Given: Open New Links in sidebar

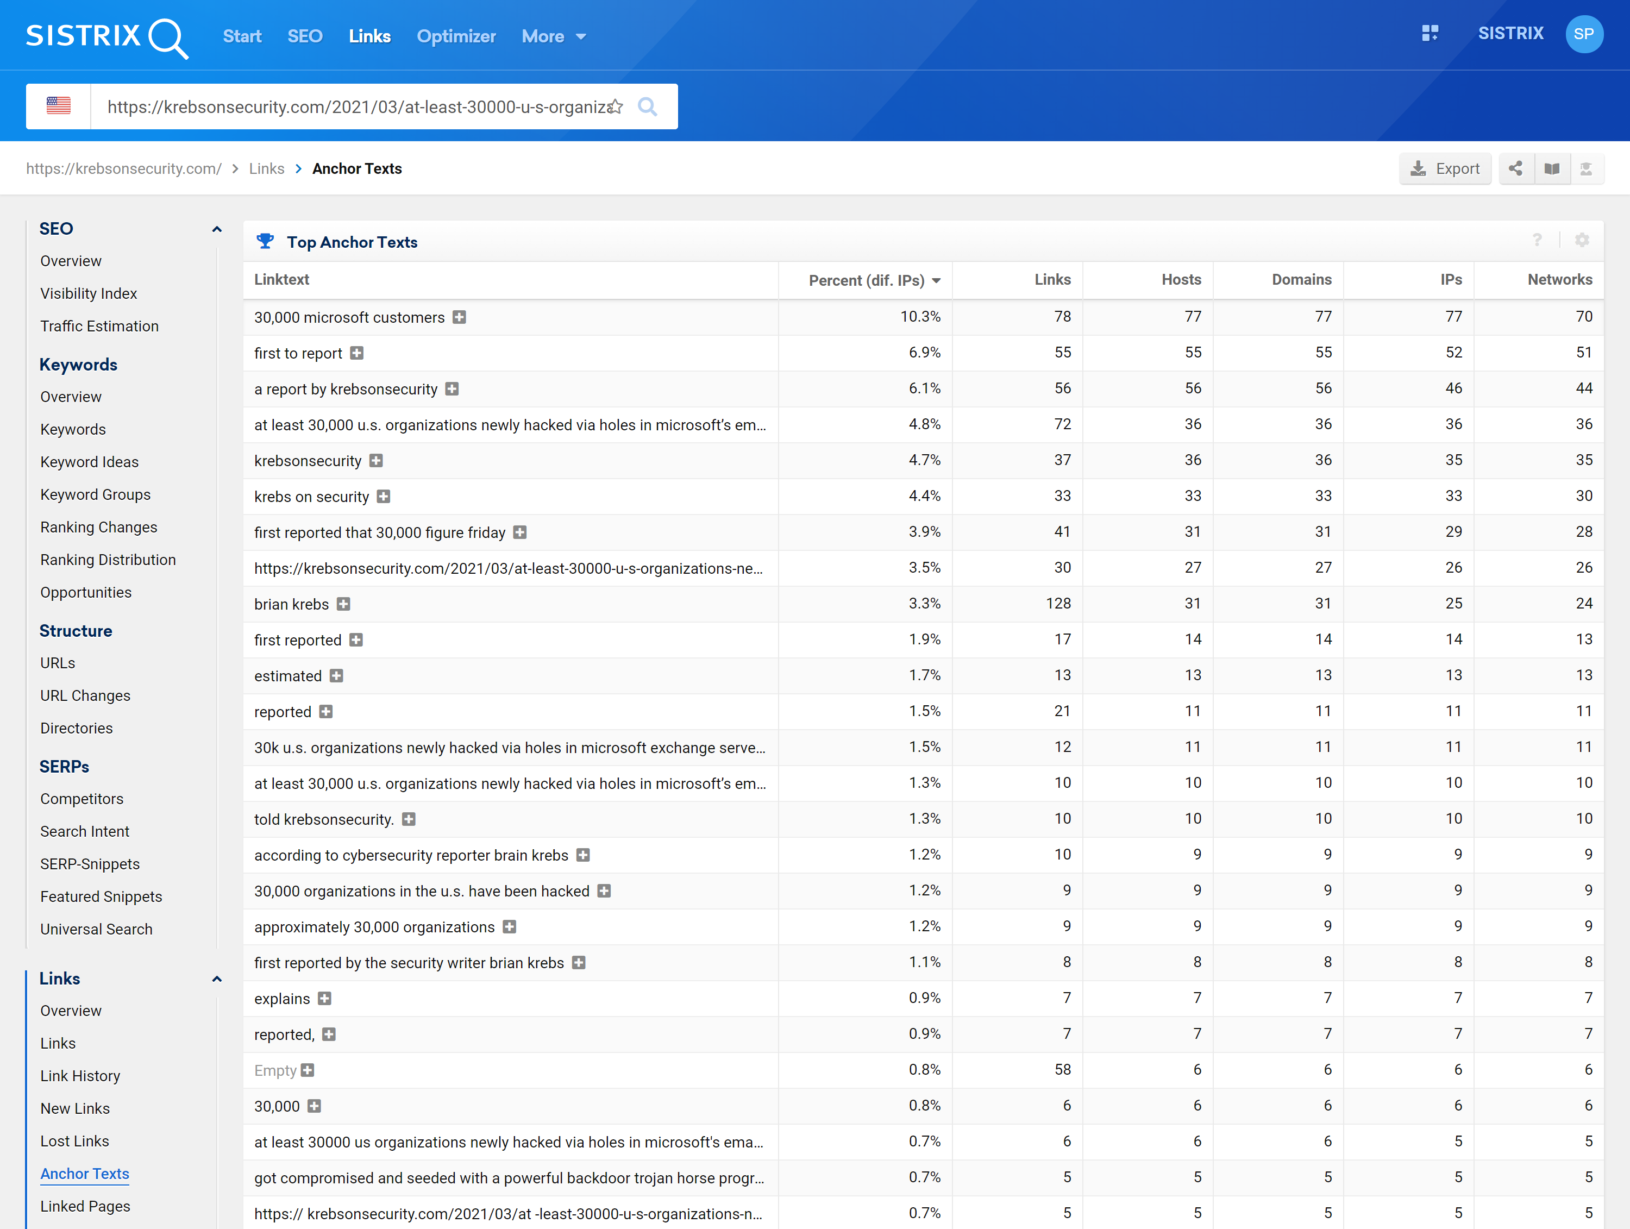Looking at the screenshot, I should point(74,1108).
